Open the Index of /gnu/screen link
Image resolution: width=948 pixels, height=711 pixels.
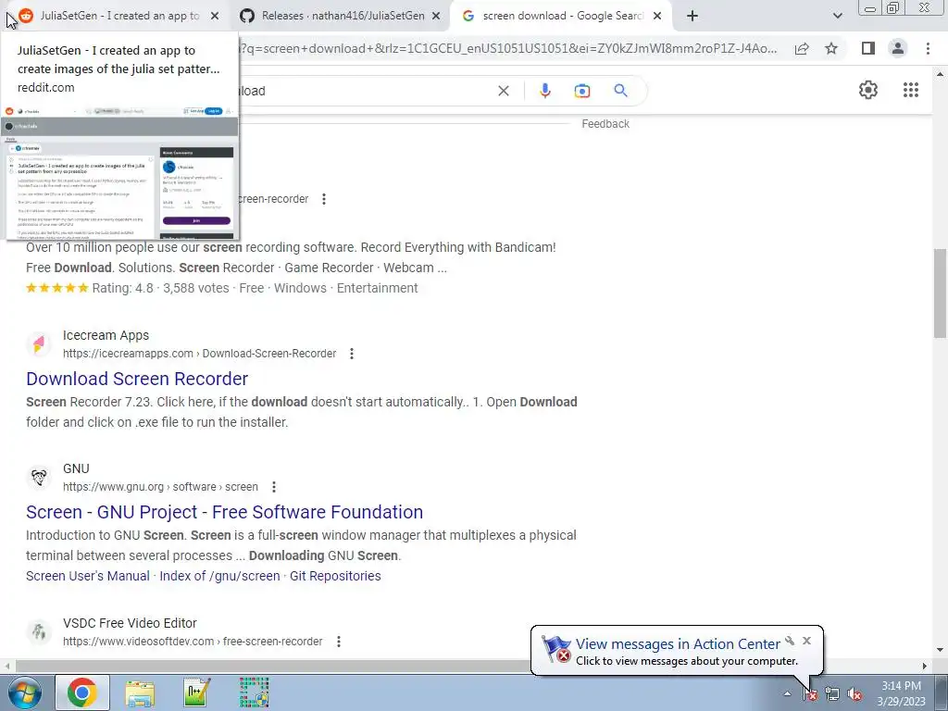[219, 576]
